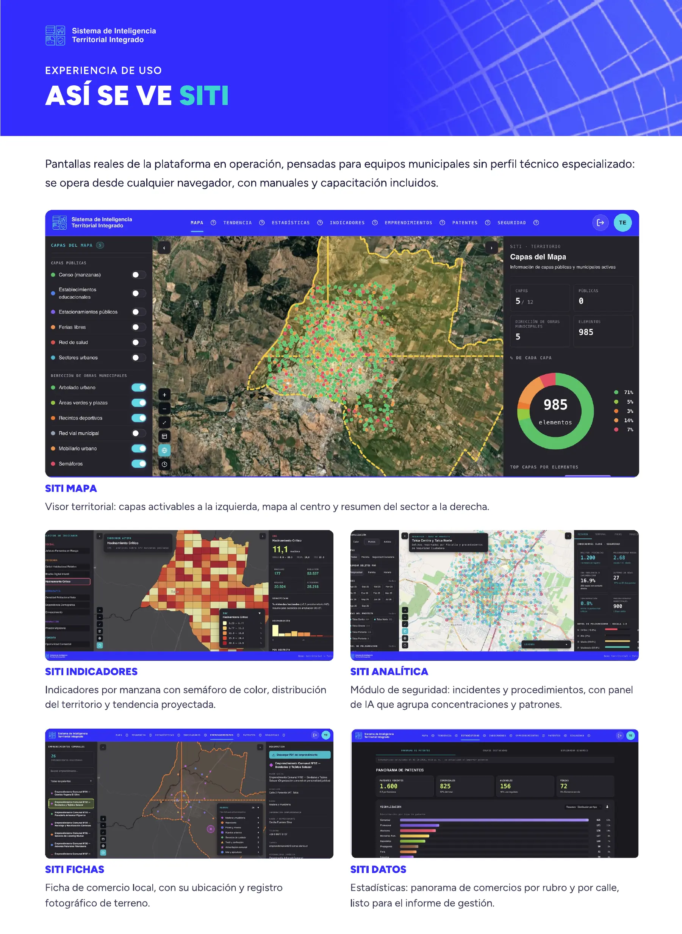Turn off the Semáforos layer toggle

(x=139, y=464)
